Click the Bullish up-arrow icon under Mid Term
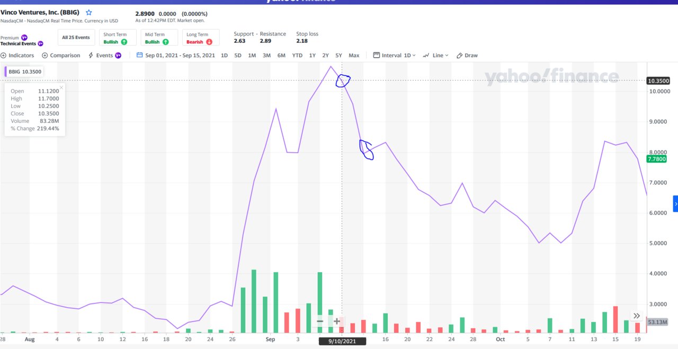 click(166, 42)
